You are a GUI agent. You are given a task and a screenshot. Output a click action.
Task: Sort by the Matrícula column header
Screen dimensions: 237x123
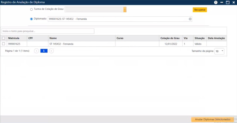tap(14, 38)
